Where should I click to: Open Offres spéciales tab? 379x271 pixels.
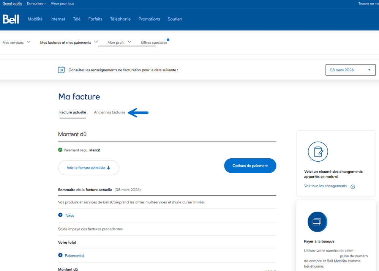click(x=154, y=42)
